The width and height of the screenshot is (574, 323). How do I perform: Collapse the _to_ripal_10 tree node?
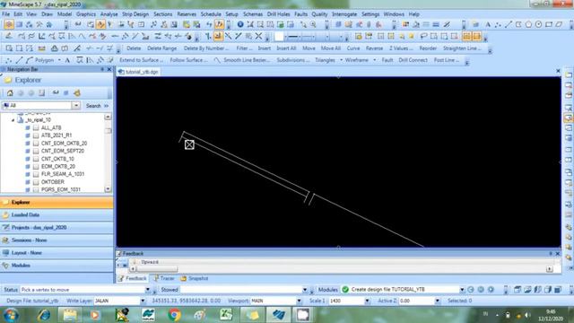(x=13, y=120)
